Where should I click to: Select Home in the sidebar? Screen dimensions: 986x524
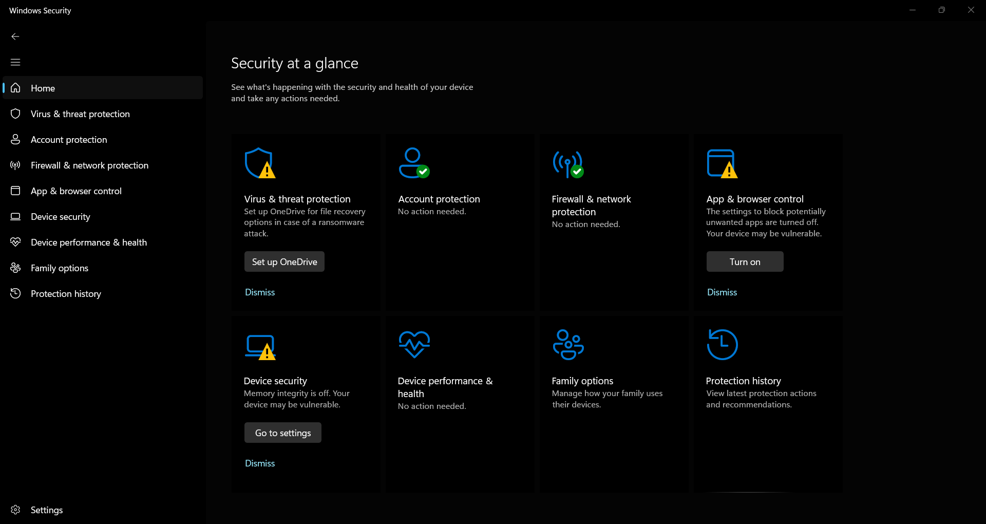(103, 88)
